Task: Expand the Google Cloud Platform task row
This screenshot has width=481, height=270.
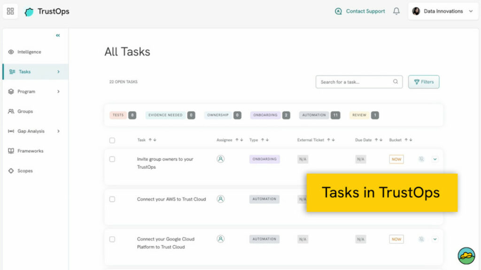Action: click(x=434, y=239)
